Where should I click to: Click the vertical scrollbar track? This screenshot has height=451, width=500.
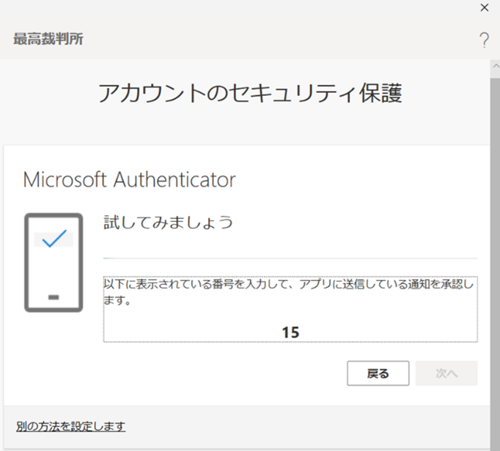click(x=495, y=261)
